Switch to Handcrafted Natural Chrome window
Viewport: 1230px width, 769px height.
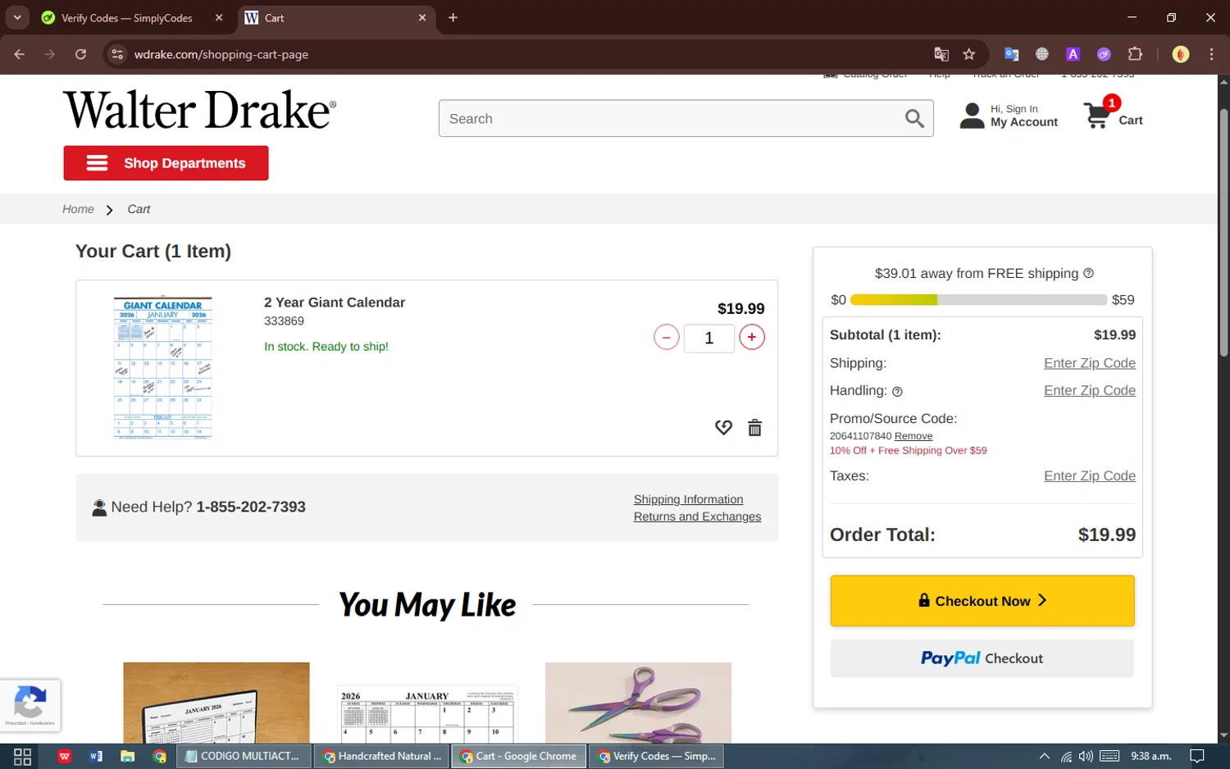coord(382,757)
